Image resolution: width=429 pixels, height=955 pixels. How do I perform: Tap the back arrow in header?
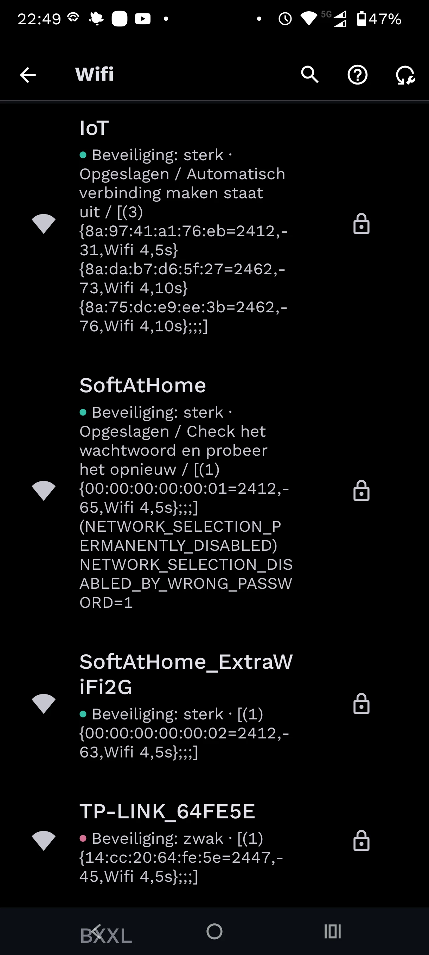(28, 75)
